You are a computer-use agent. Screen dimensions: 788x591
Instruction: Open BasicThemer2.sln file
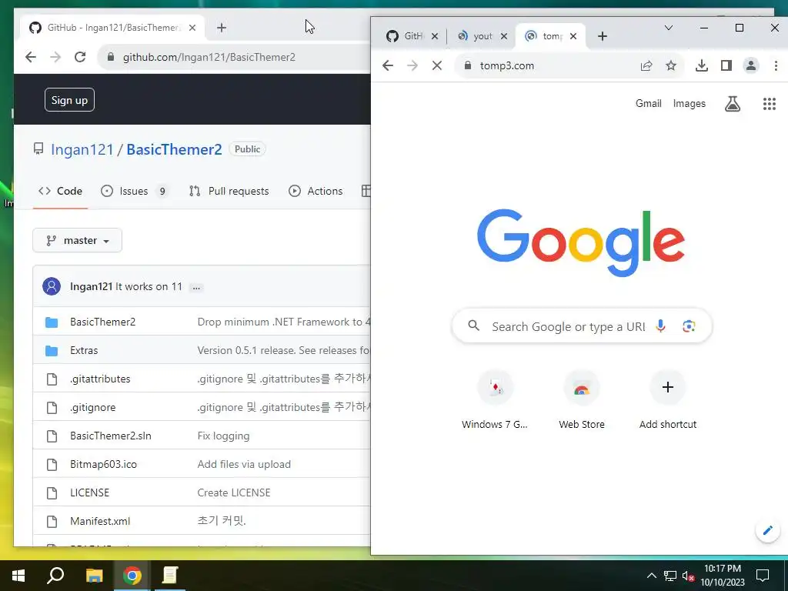point(111,436)
